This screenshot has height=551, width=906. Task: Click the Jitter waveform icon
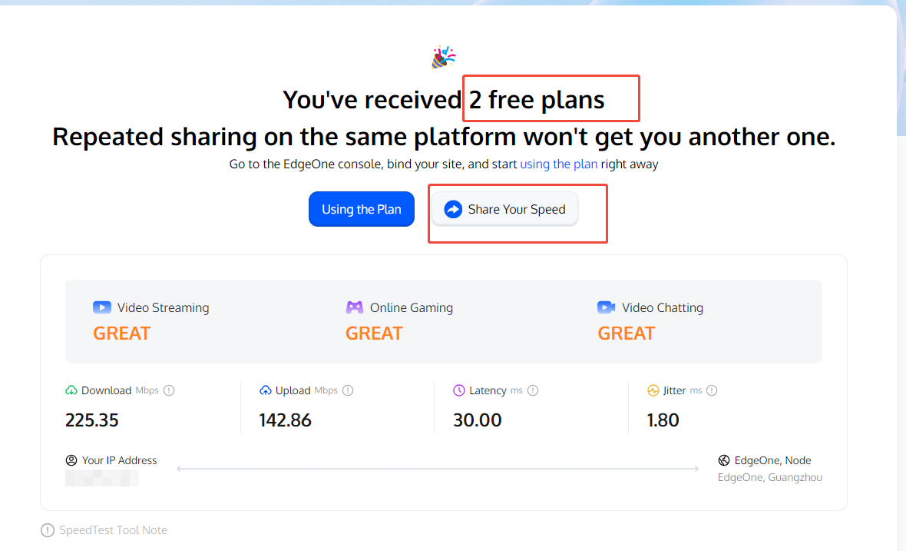(653, 390)
